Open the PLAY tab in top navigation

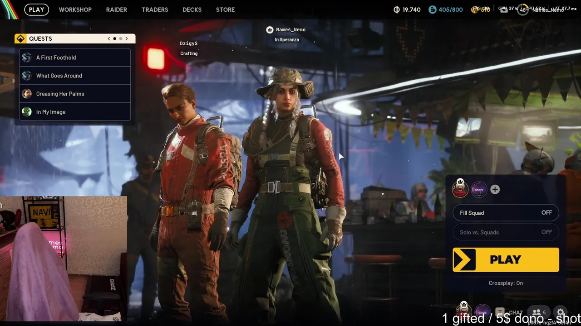[x=36, y=10]
